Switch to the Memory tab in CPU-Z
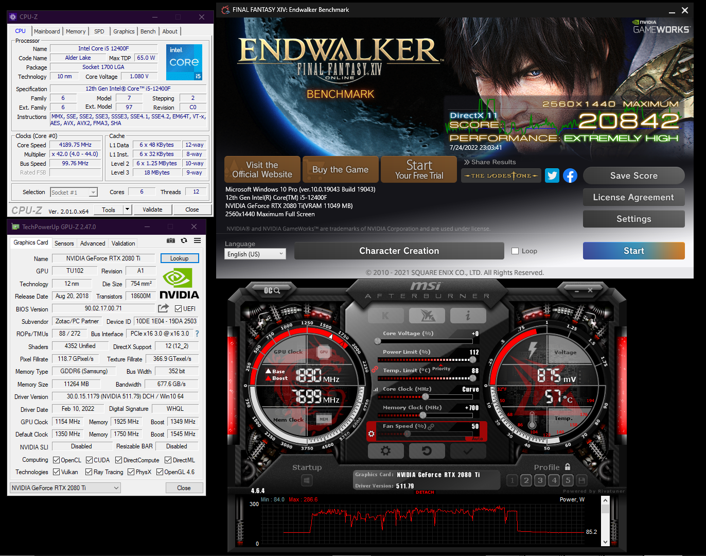This screenshot has width=706, height=556. (x=76, y=31)
